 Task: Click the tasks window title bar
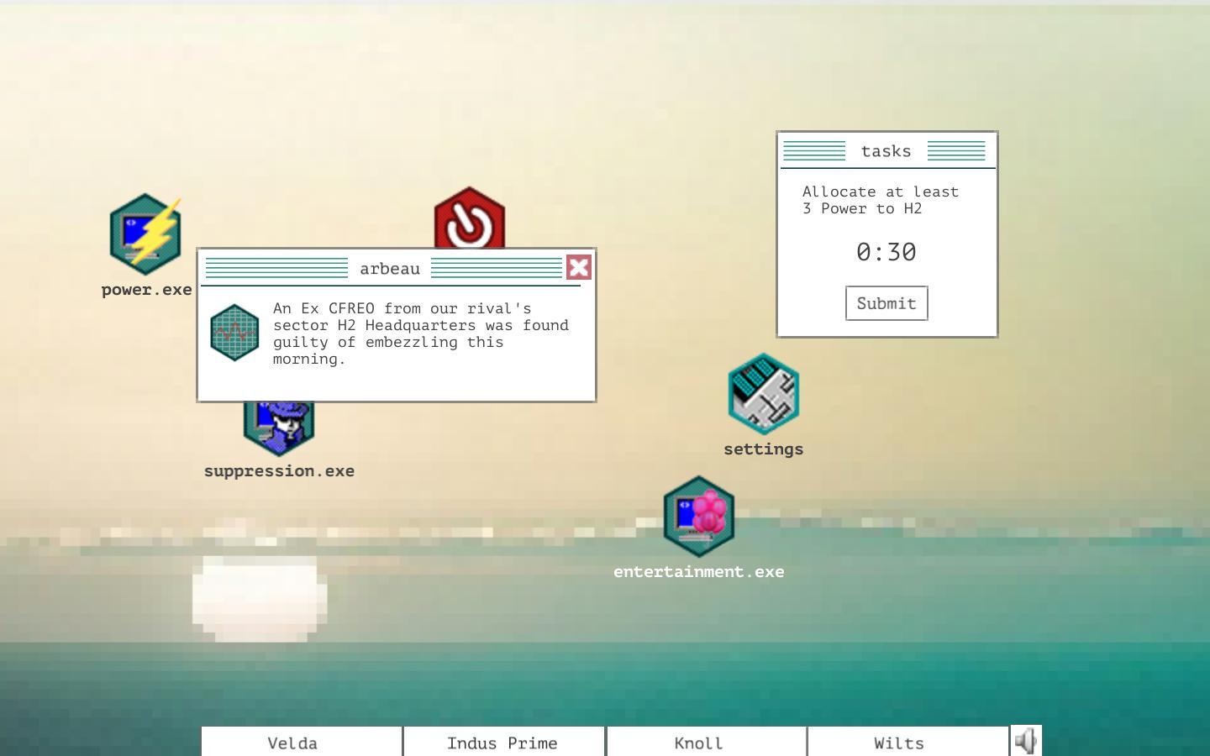pyautogui.click(x=887, y=151)
